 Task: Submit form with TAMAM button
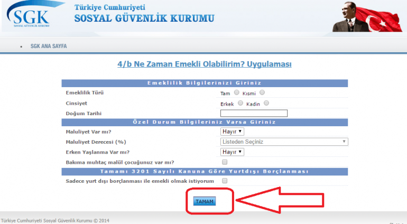[x=205, y=201]
